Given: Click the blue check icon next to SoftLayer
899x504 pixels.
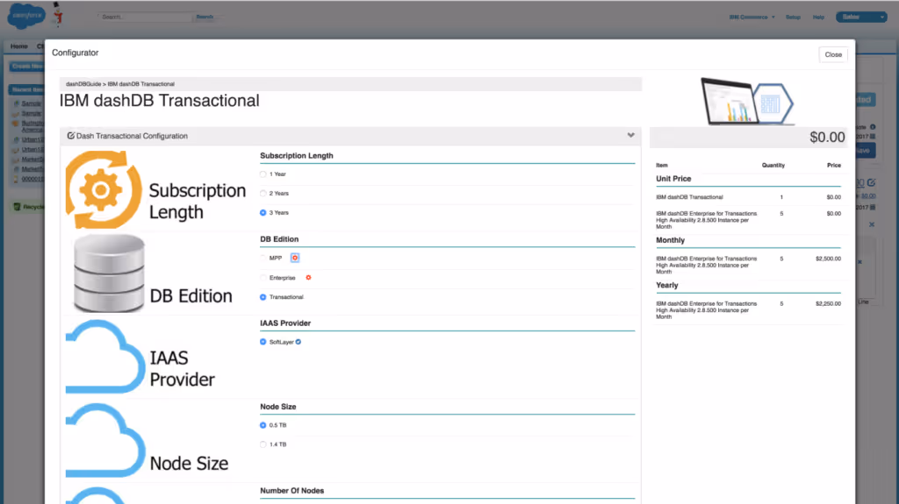Looking at the screenshot, I should 298,342.
